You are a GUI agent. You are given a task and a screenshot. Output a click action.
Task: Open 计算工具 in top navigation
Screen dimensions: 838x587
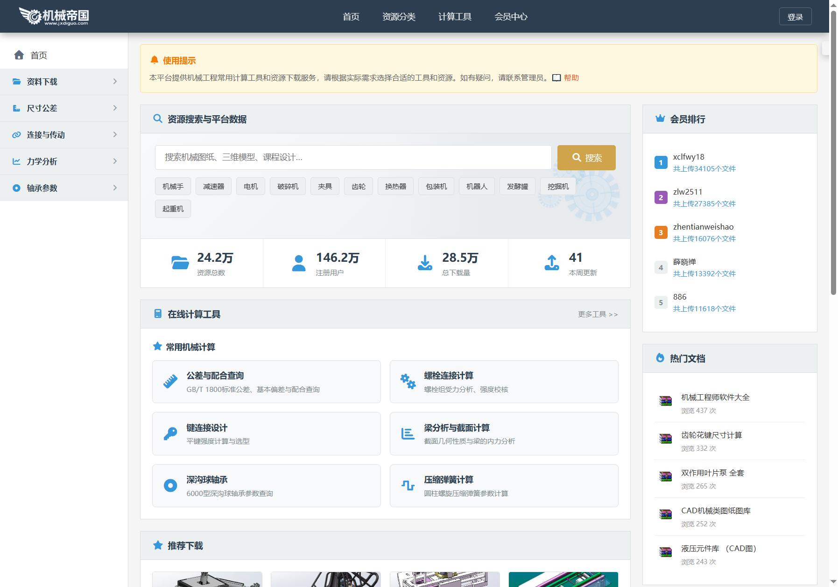click(x=455, y=17)
